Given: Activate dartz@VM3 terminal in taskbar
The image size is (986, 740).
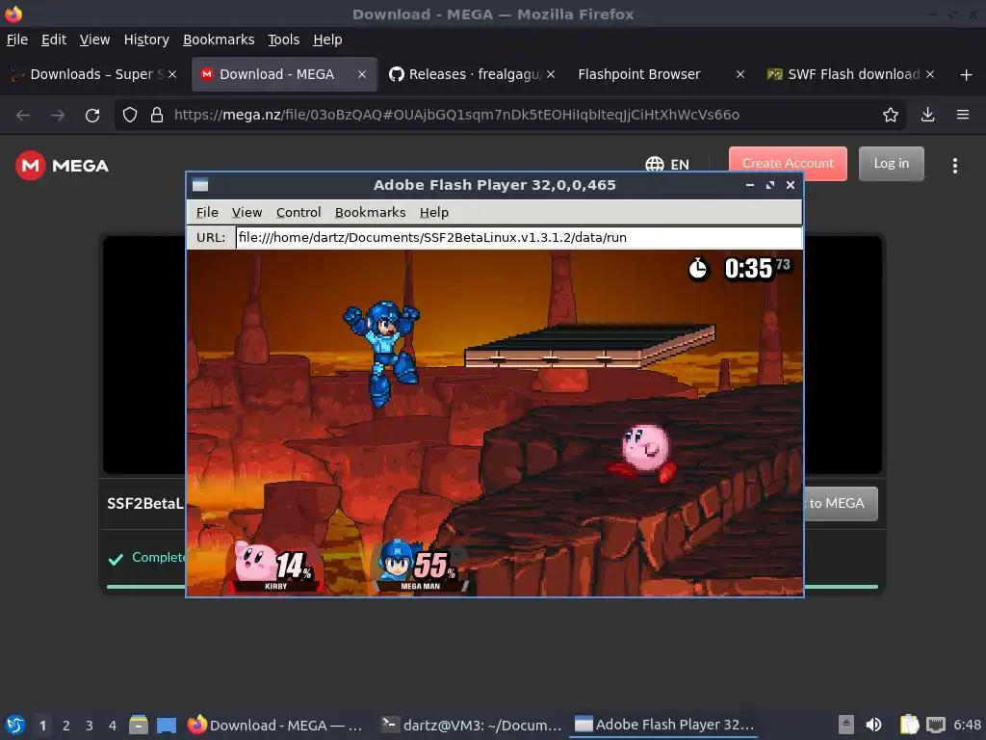Looking at the screenshot, I should (472, 725).
